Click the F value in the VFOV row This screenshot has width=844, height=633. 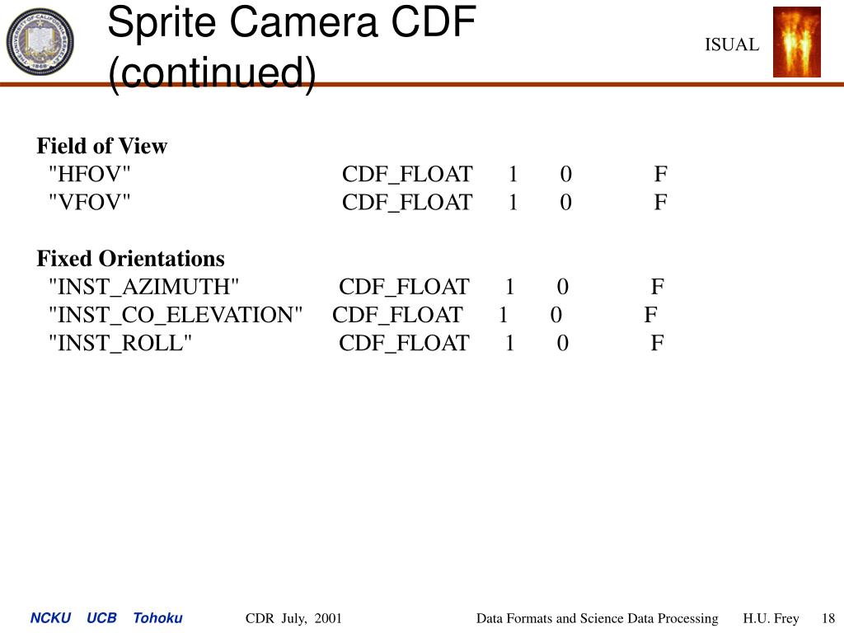[x=661, y=203]
